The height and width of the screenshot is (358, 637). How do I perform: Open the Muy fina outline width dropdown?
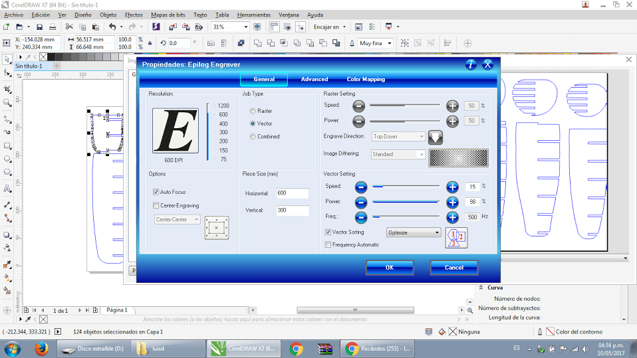[389, 43]
